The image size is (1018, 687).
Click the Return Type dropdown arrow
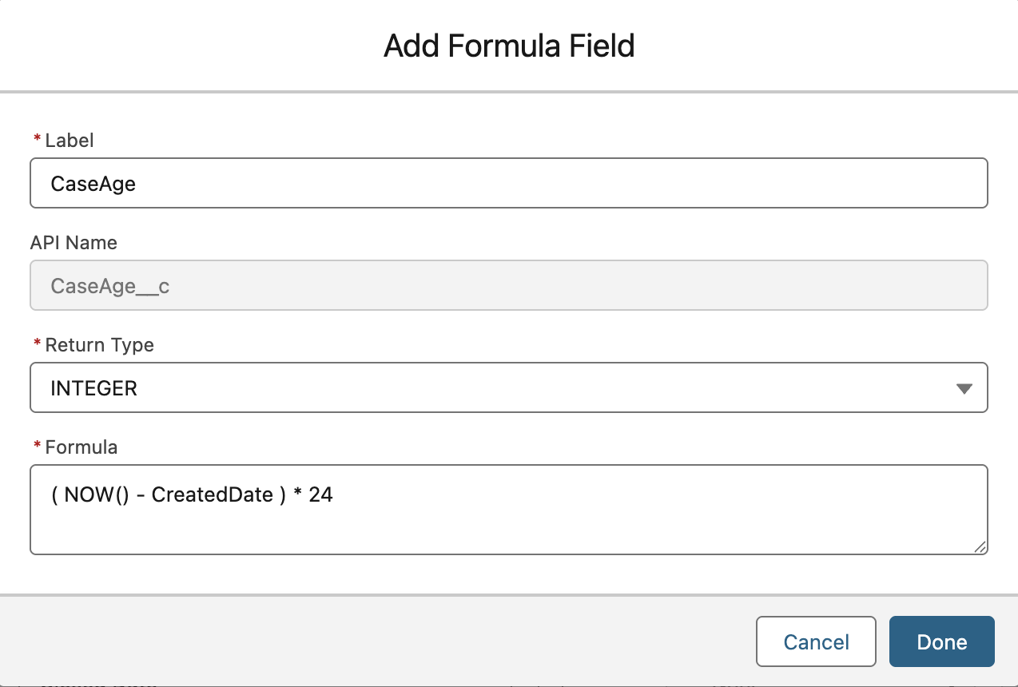(964, 389)
